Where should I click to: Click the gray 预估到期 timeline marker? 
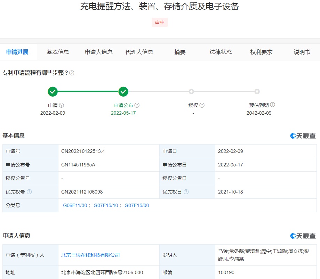pyautogui.click(x=257, y=91)
